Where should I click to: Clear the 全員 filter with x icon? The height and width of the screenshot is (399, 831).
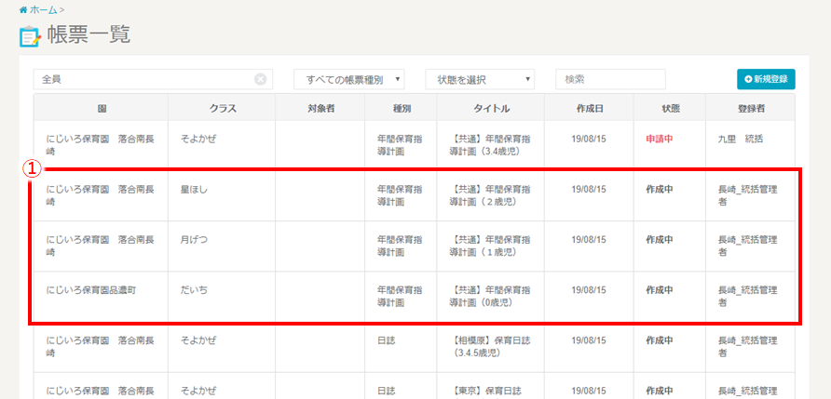[261, 80]
